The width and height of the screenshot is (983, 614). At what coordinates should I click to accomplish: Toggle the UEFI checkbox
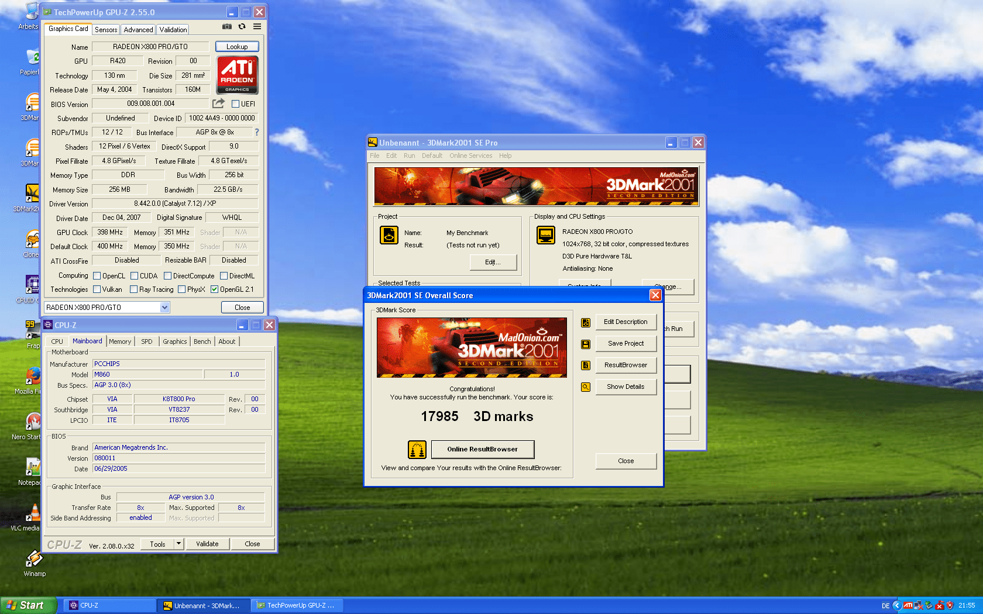click(x=235, y=104)
